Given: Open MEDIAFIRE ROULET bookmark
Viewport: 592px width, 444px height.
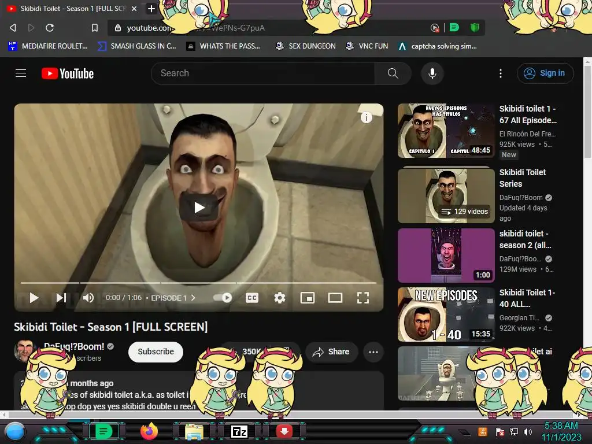Looking at the screenshot, I should coord(48,46).
